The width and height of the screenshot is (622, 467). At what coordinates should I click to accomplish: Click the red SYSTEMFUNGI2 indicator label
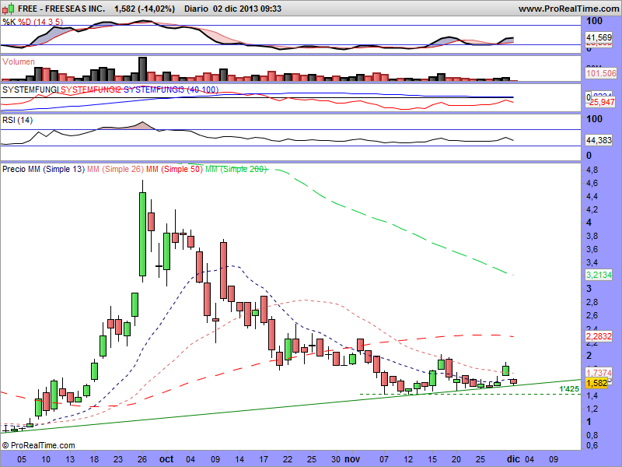pyautogui.click(x=90, y=90)
